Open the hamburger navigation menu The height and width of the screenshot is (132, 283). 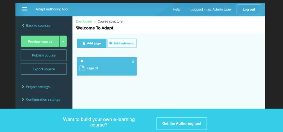tap(24, 9)
